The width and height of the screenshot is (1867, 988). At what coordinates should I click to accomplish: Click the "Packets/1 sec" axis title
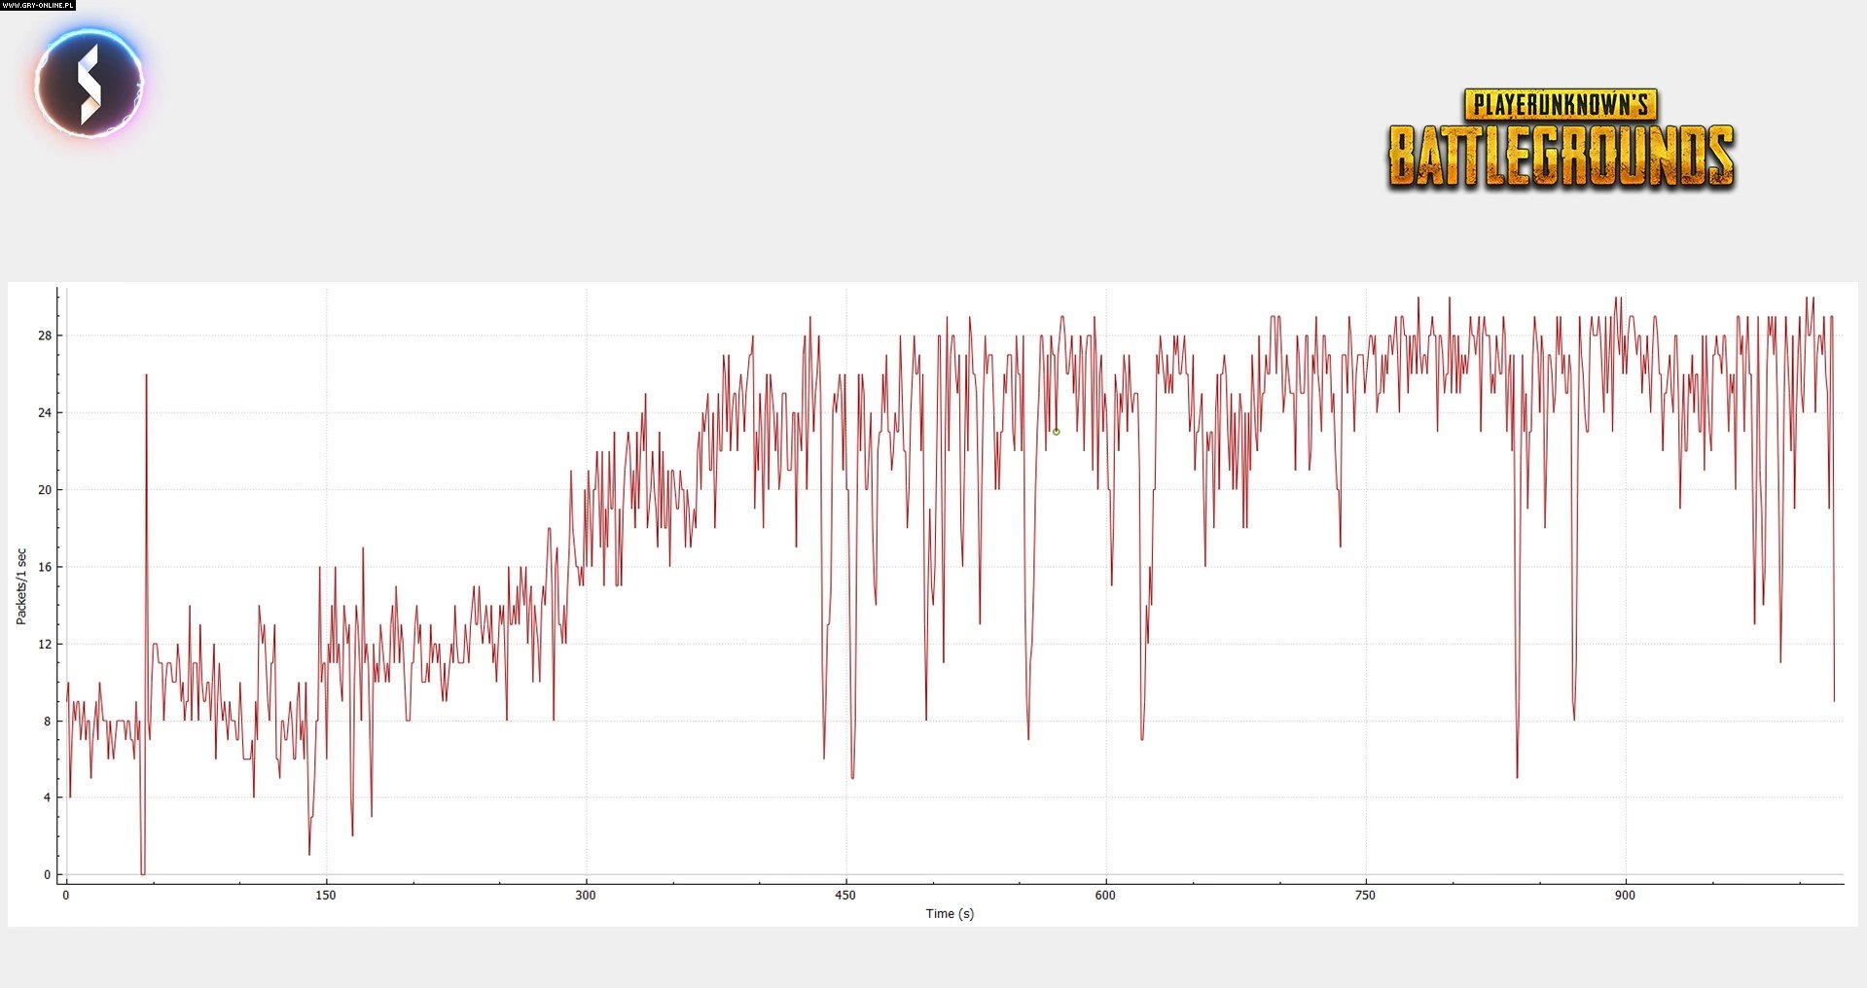[x=21, y=586]
